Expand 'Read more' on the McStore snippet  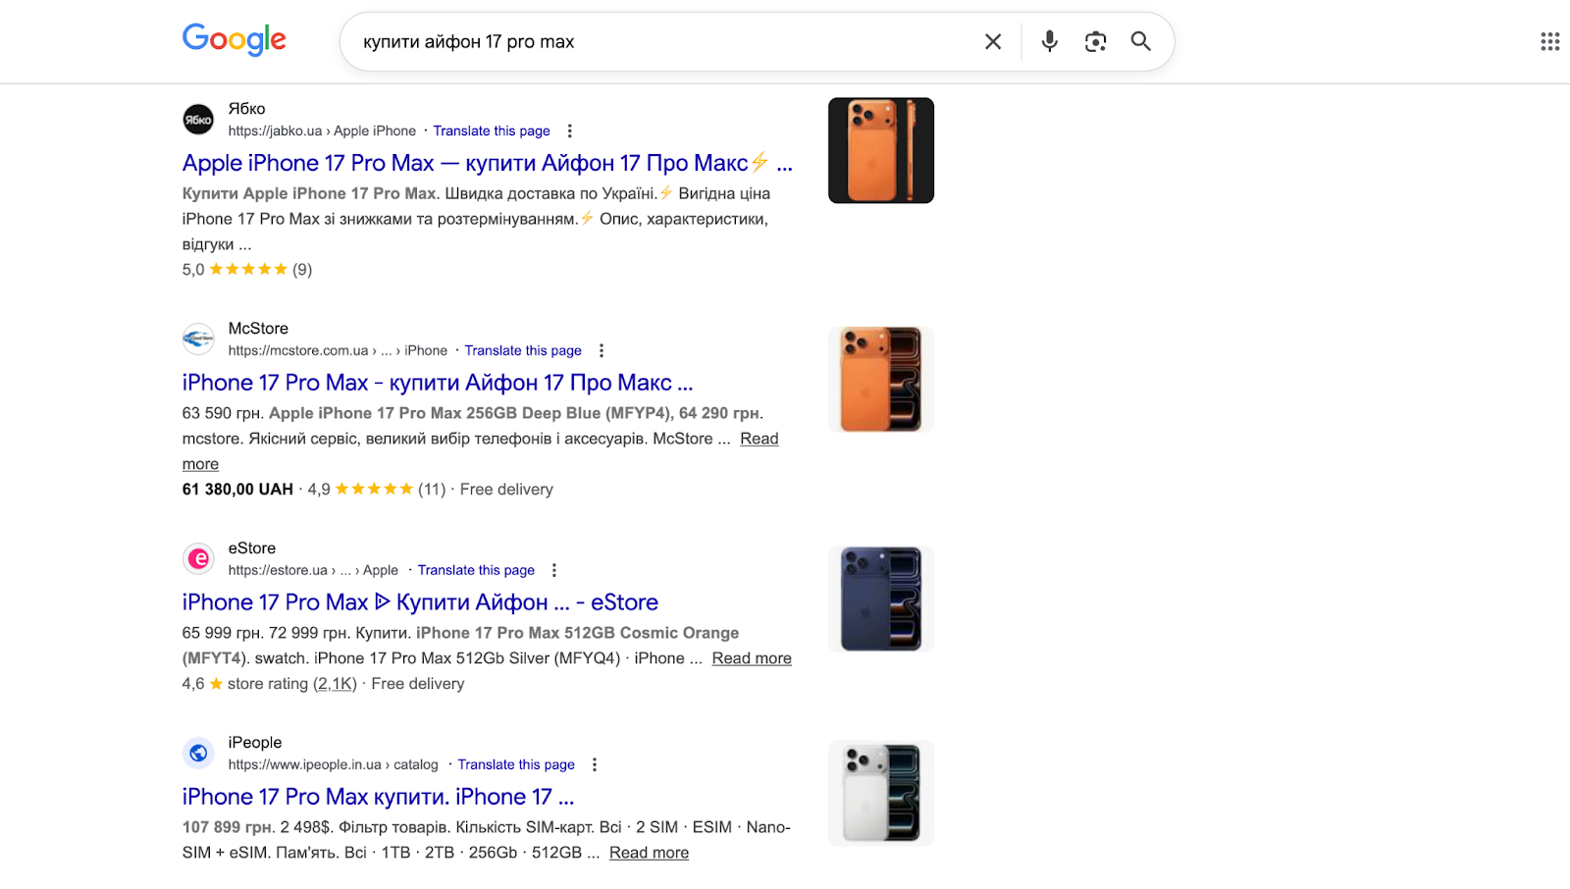tap(759, 439)
